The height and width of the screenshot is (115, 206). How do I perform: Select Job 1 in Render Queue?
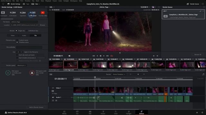[x=183, y=14]
